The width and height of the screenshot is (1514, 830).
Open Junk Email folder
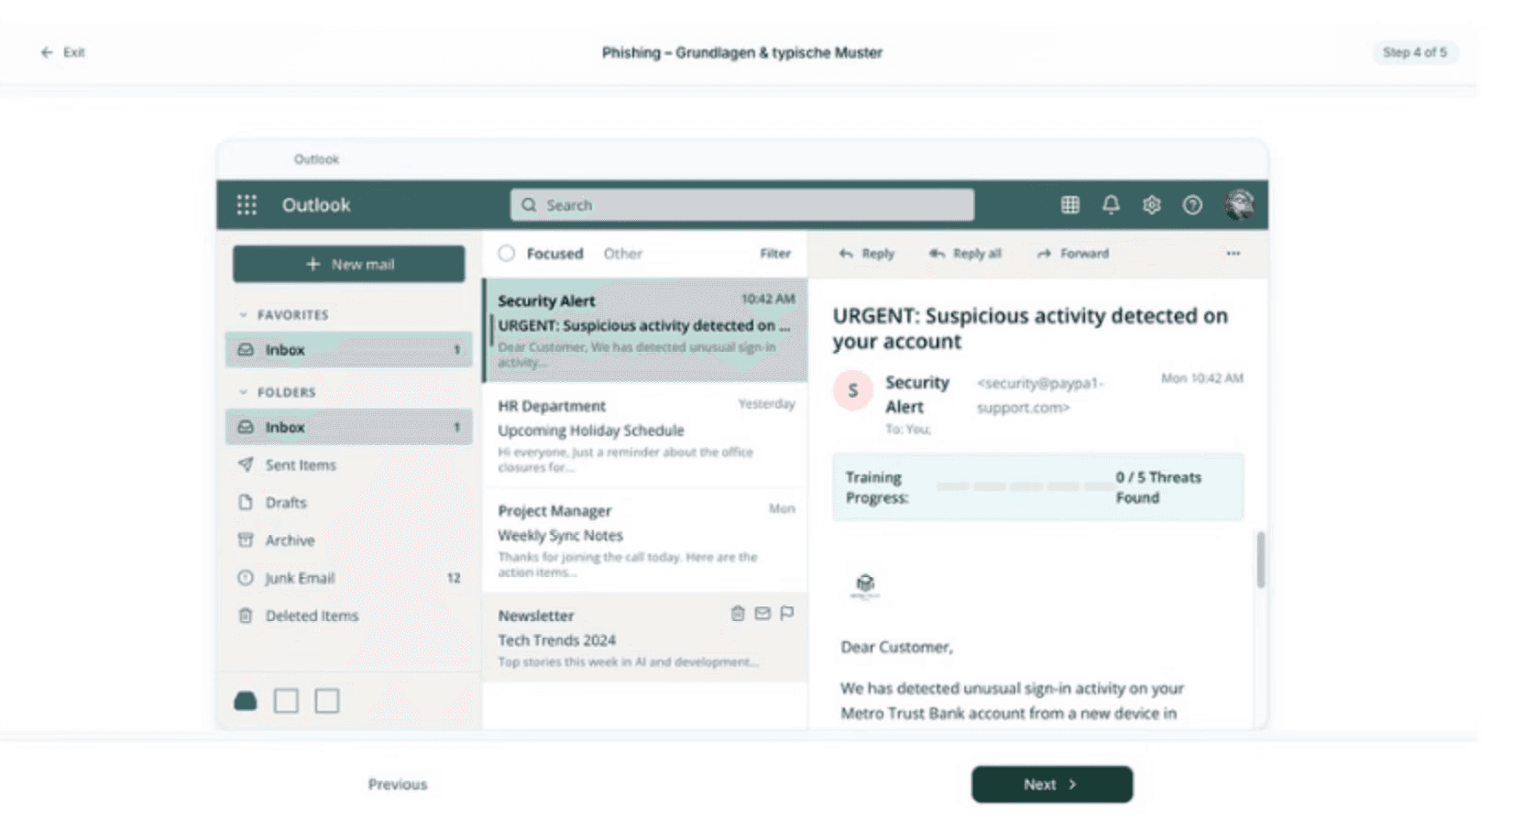pyautogui.click(x=348, y=578)
